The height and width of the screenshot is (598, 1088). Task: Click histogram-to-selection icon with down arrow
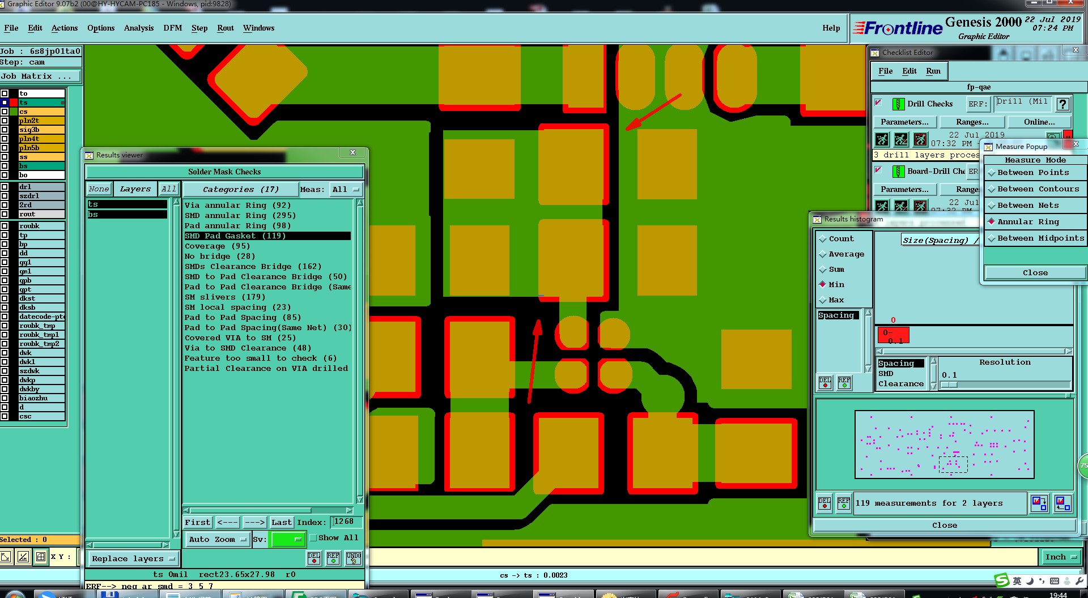click(x=1039, y=503)
